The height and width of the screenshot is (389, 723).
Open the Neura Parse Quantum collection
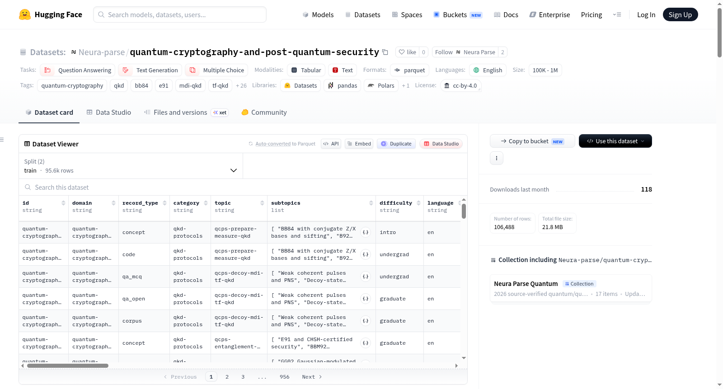(571, 288)
